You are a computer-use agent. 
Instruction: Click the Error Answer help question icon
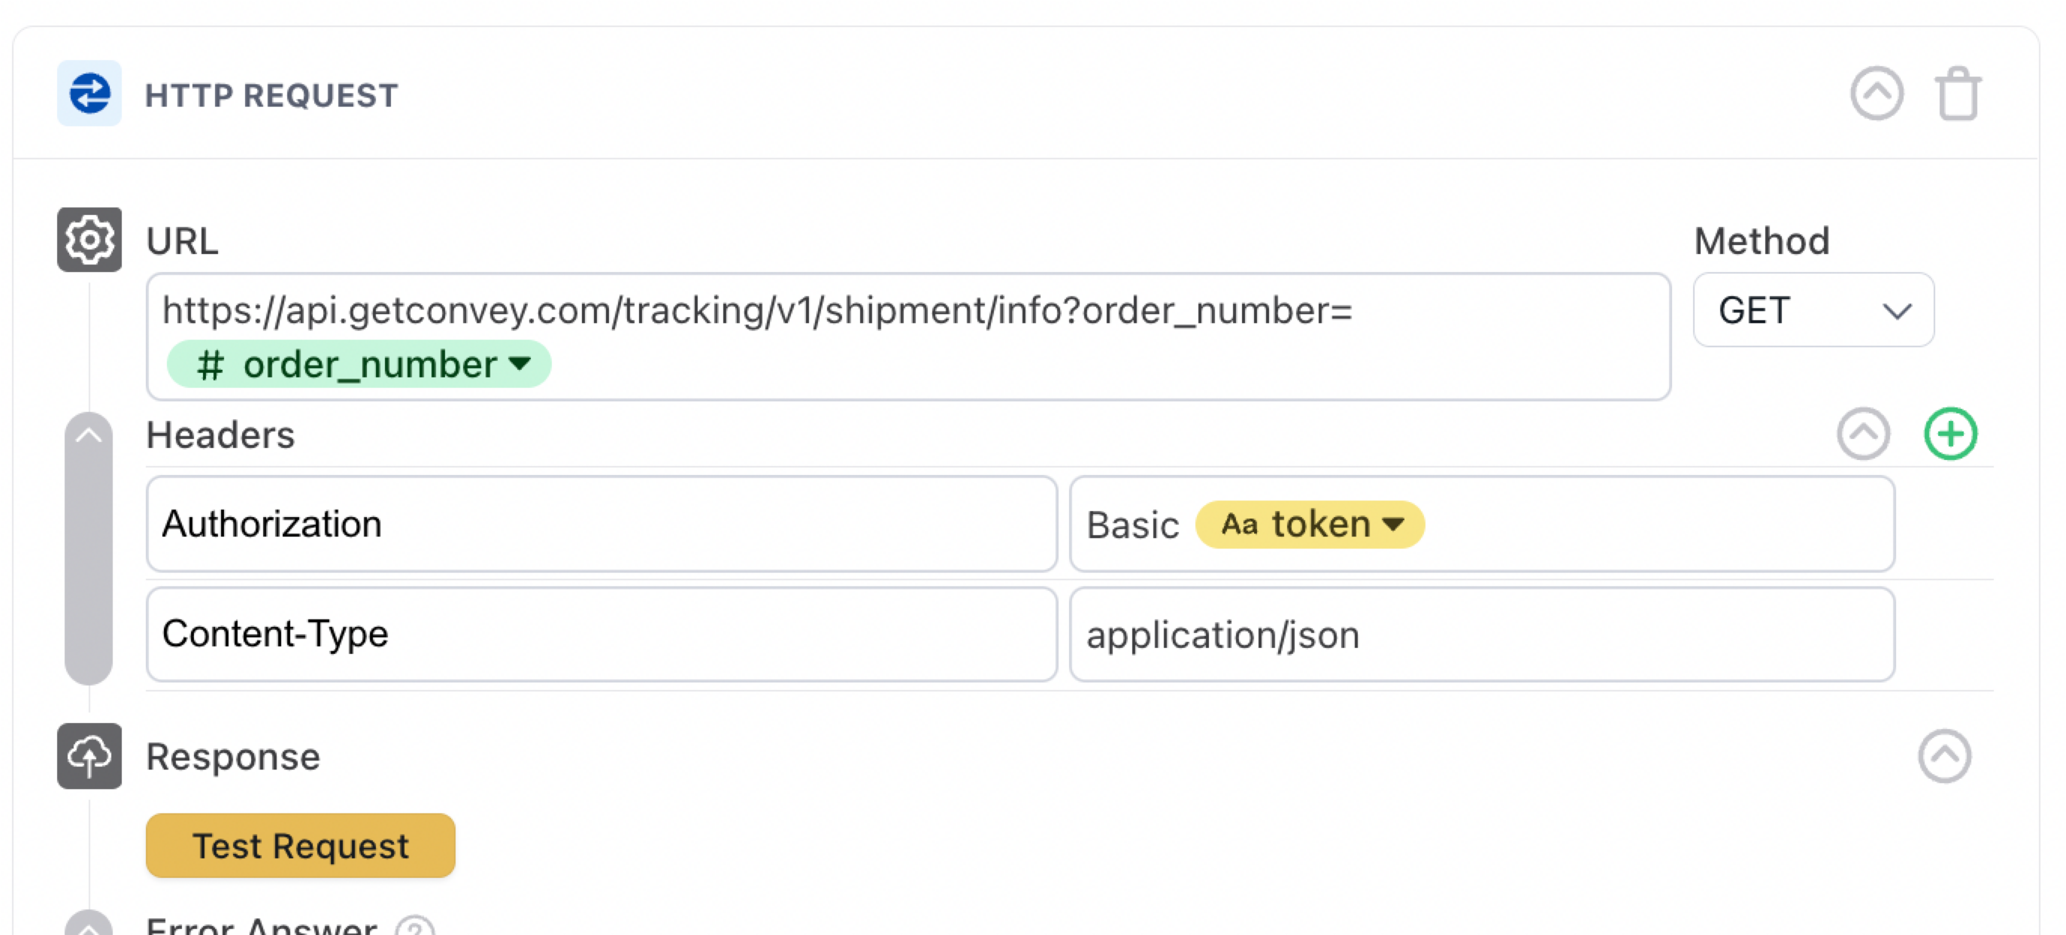pyautogui.click(x=416, y=927)
